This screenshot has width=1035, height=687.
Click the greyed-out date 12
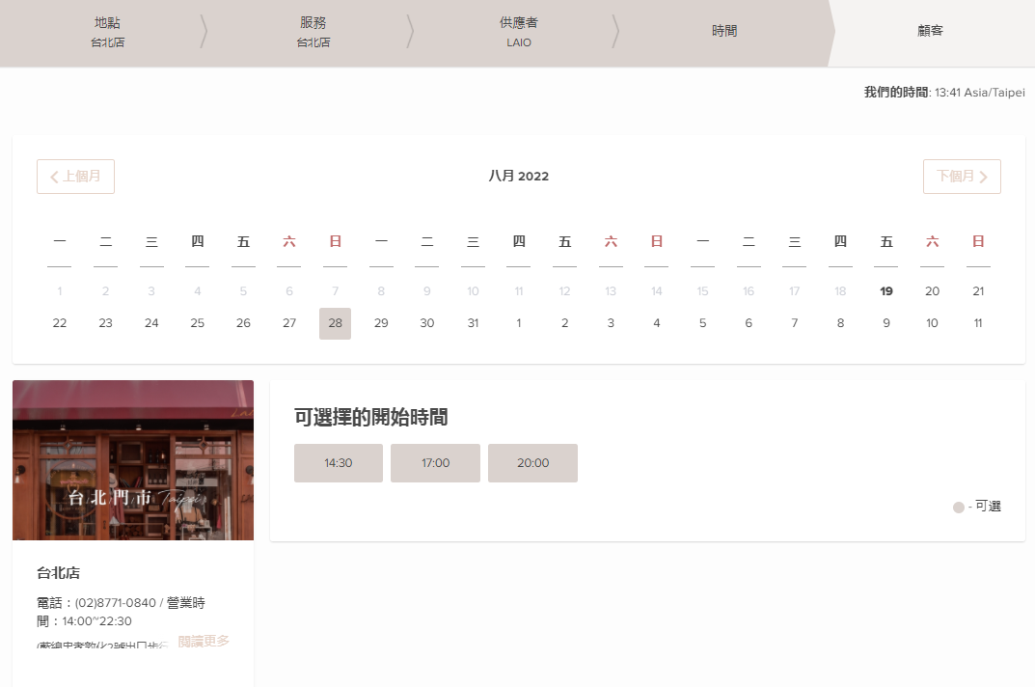click(564, 291)
